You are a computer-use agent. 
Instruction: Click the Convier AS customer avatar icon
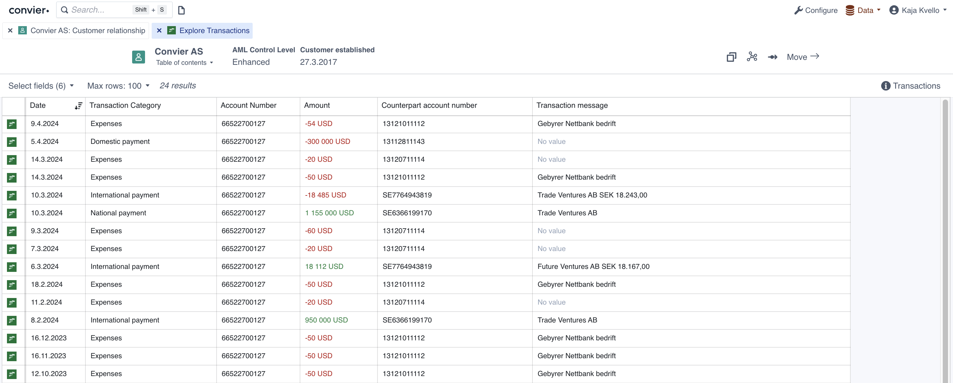138,57
